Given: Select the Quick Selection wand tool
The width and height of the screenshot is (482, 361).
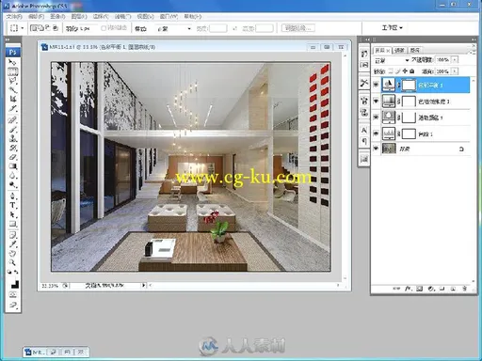Looking at the screenshot, I should coord(12,90).
